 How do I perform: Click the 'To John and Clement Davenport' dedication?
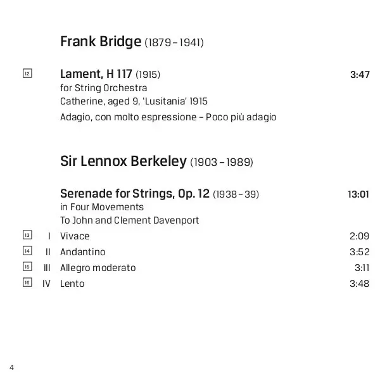(129, 220)
